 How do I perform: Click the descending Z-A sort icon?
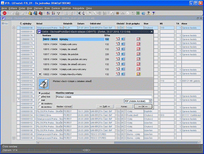tap(53, 13)
